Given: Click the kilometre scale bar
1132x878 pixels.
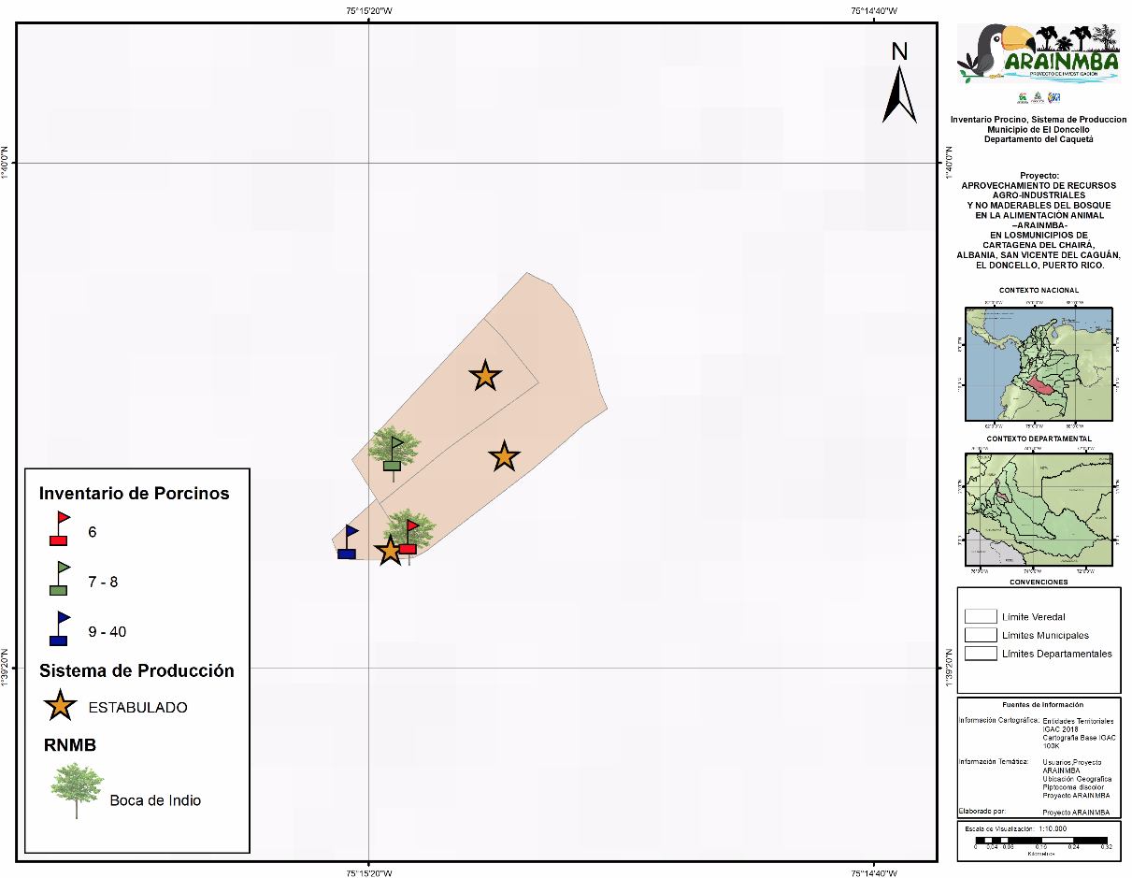Looking at the screenshot, I should click(x=1041, y=840).
